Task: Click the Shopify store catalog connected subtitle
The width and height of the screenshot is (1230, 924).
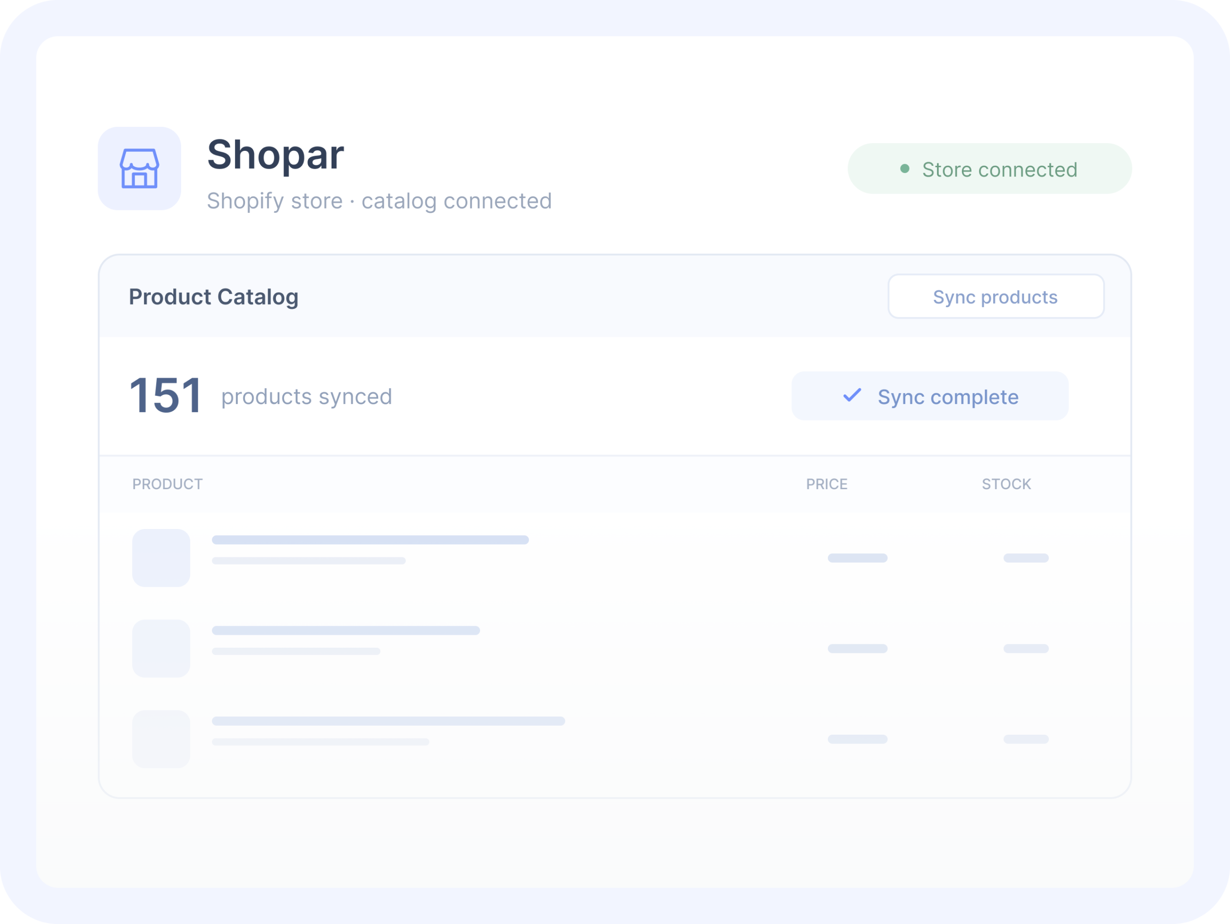Action: [x=379, y=201]
